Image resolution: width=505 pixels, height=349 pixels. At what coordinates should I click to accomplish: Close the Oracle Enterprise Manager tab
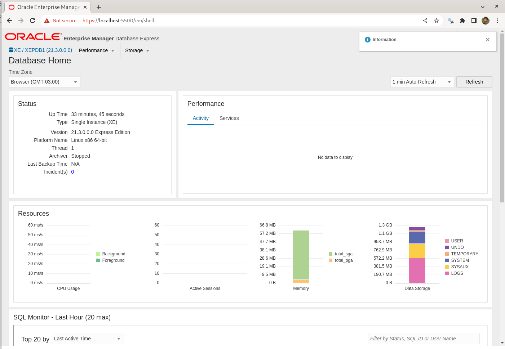85,7
